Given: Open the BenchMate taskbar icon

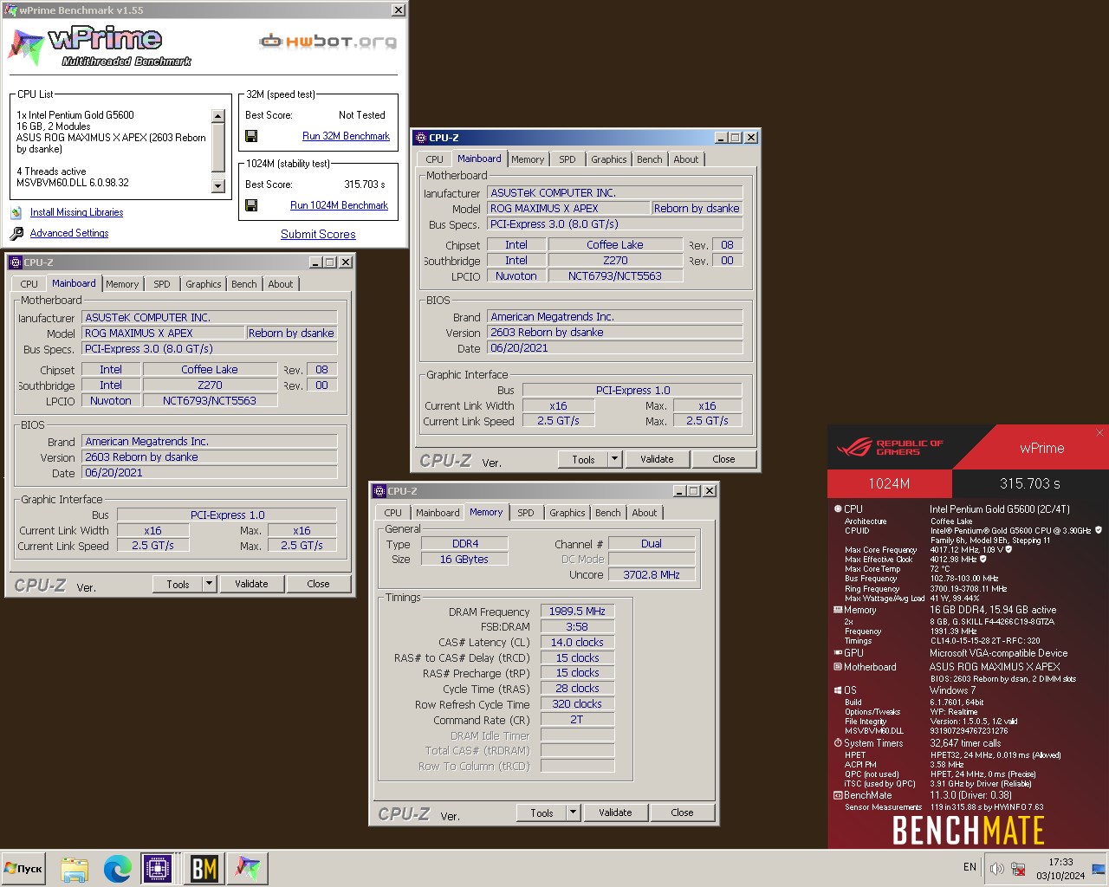Looking at the screenshot, I should [204, 868].
